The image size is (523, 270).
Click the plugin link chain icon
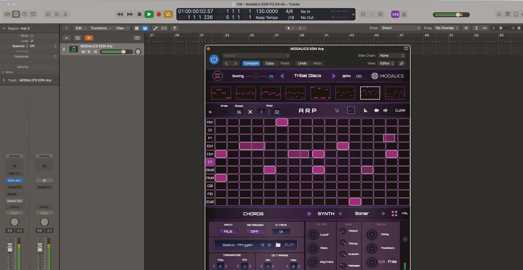point(402,63)
